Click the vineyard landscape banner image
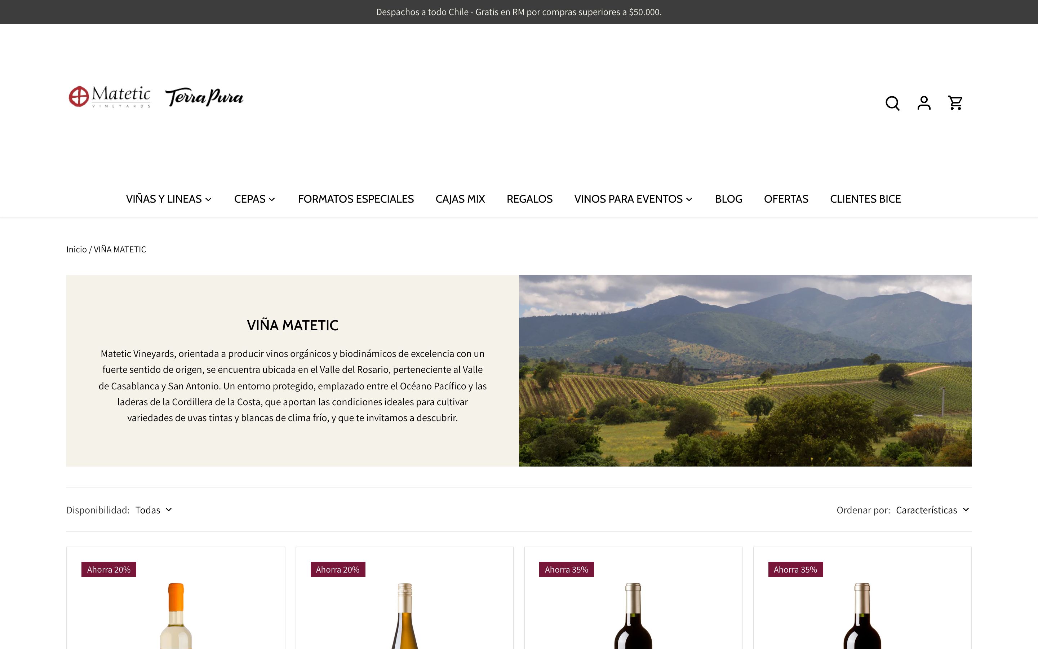The image size is (1038, 649). point(745,370)
